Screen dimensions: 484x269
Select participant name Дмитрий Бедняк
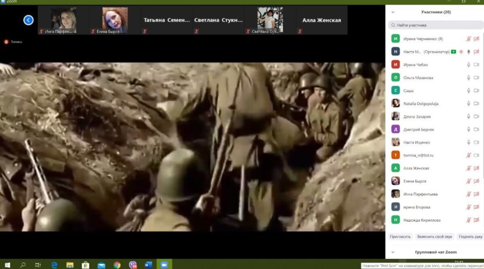point(418,130)
